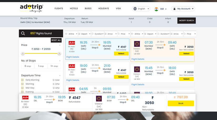Click price tag icon in left Price header
This screenshot has width=217, height=120.
point(119,34)
